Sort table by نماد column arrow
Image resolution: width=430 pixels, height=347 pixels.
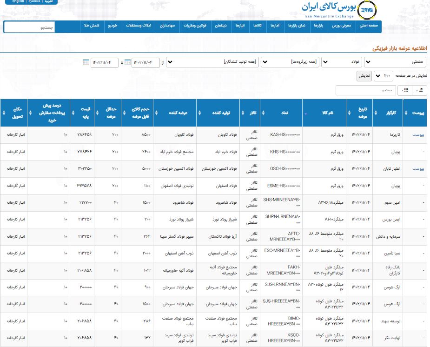[x=263, y=113]
